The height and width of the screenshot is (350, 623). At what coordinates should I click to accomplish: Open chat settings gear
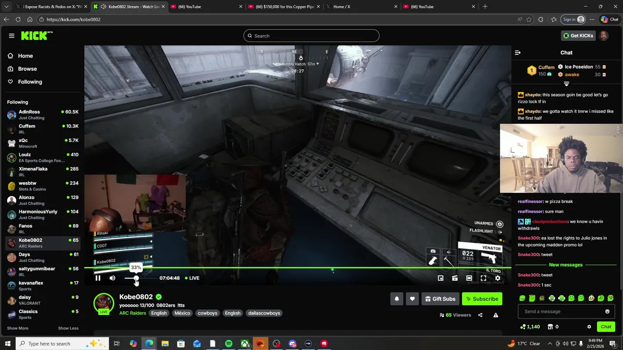pos(589,327)
